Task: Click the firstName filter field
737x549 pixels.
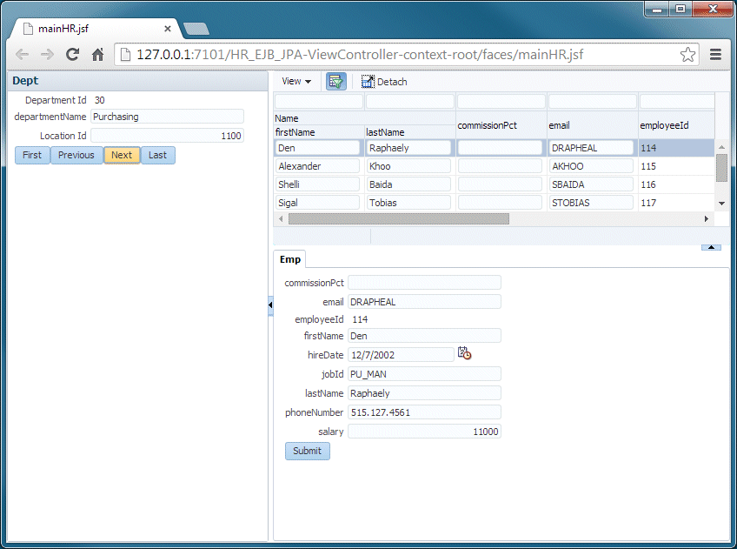Action: [319, 101]
